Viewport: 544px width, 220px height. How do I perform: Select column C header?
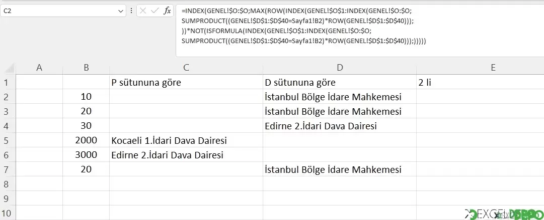tap(186, 68)
